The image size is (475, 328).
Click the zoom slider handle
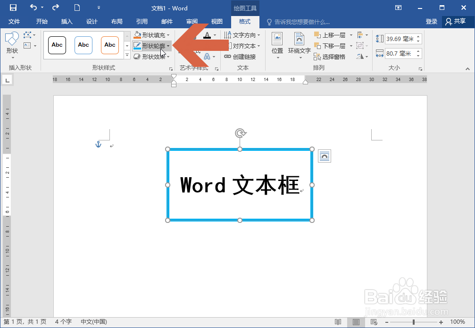pos(414,322)
